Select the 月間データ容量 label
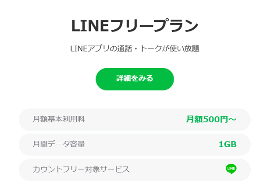Image resolution: width=263 pixels, height=194 pixels. tap(59, 144)
